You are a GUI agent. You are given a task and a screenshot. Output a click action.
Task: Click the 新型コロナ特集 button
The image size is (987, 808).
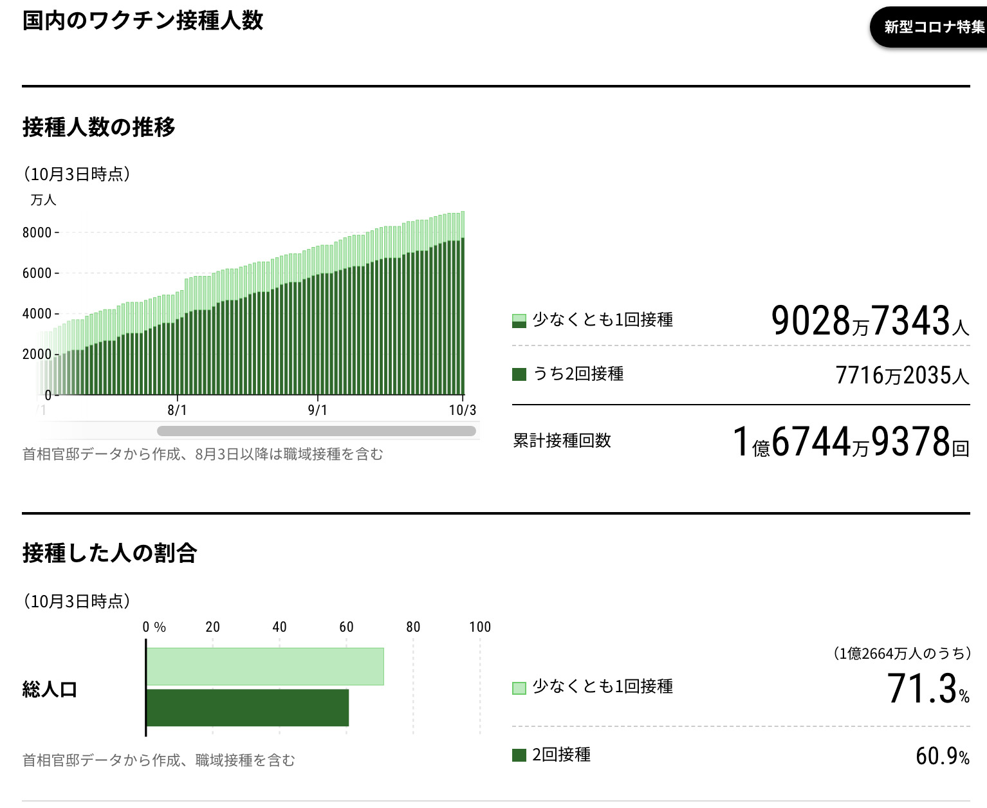click(933, 27)
